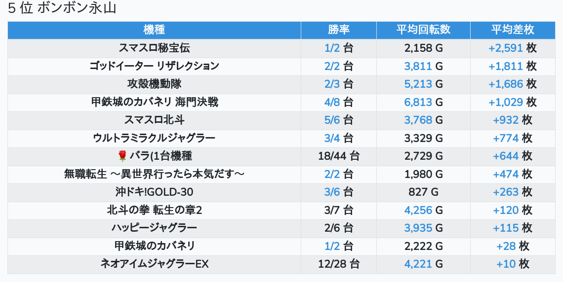Click the 機種 column header
The height and width of the screenshot is (282, 563).
pos(154,30)
